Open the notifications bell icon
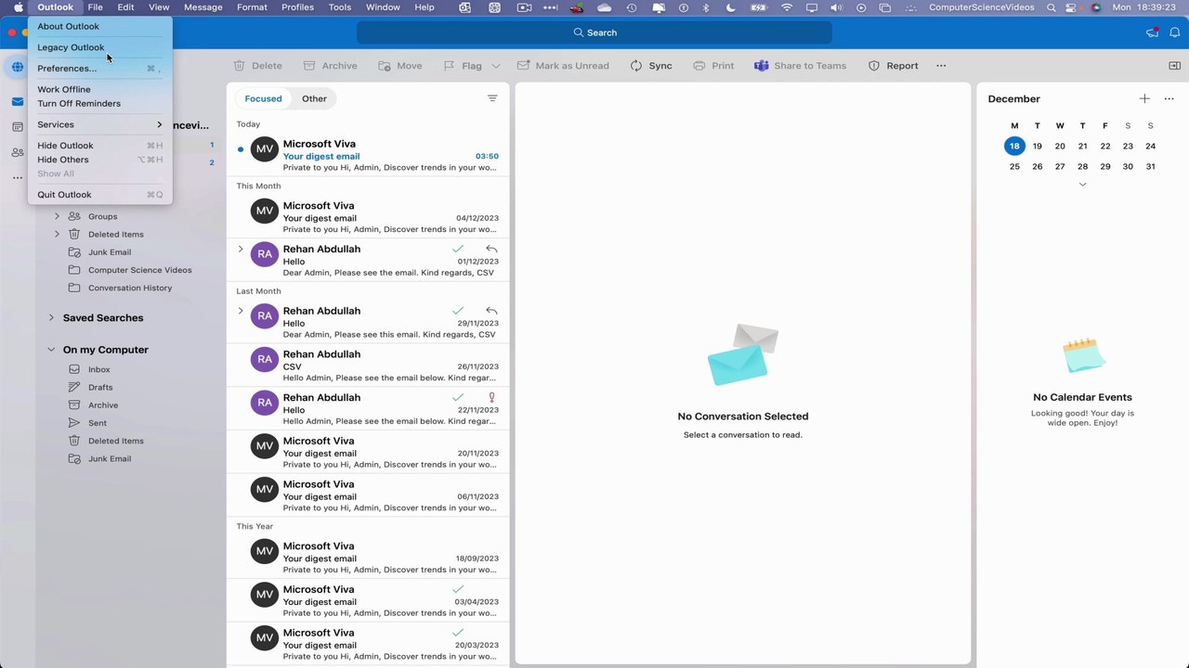1189x668 pixels. click(1175, 32)
